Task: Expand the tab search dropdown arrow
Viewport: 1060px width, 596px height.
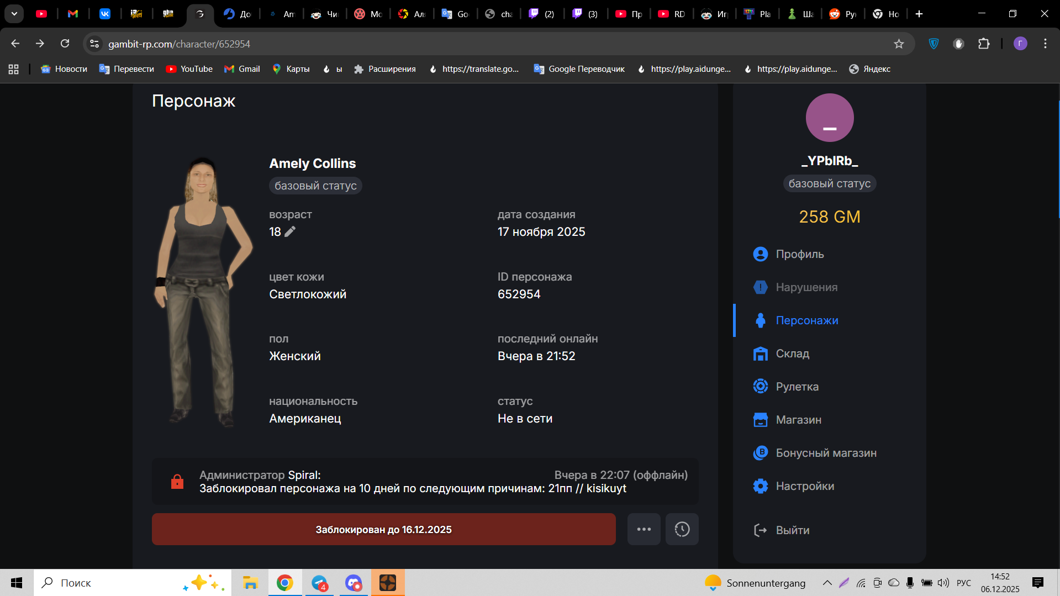Action: 14,14
